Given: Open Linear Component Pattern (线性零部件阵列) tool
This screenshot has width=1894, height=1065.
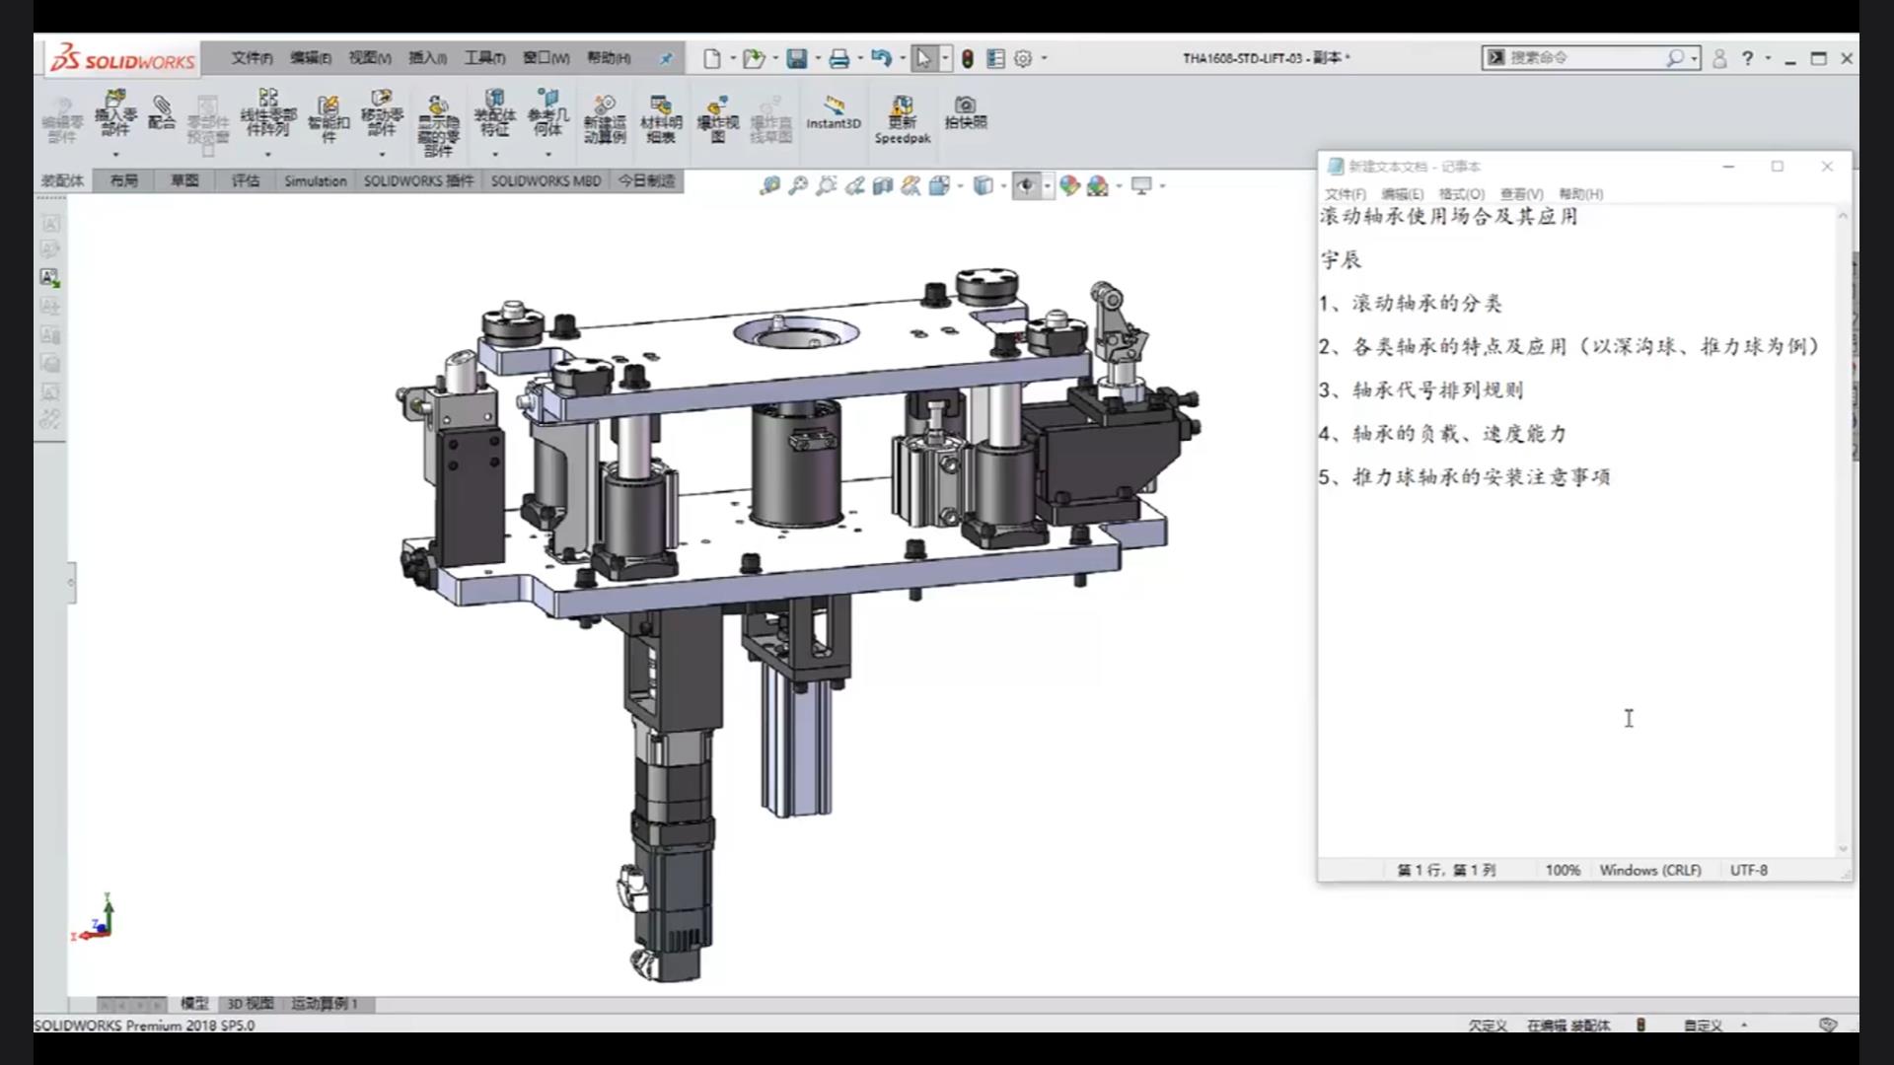Looking at the screenshot, I should coord(267,112).
